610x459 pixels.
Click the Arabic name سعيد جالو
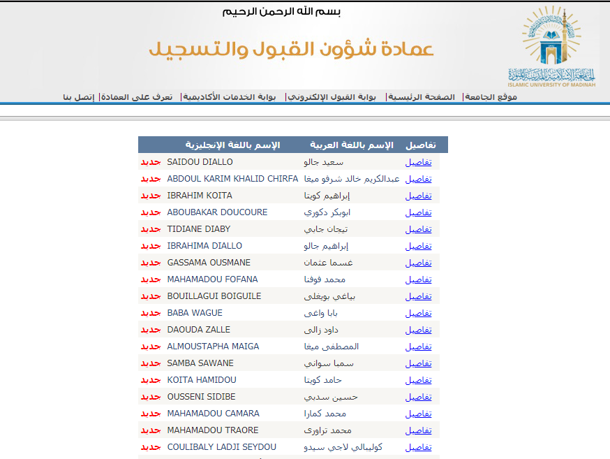(324, 162)
